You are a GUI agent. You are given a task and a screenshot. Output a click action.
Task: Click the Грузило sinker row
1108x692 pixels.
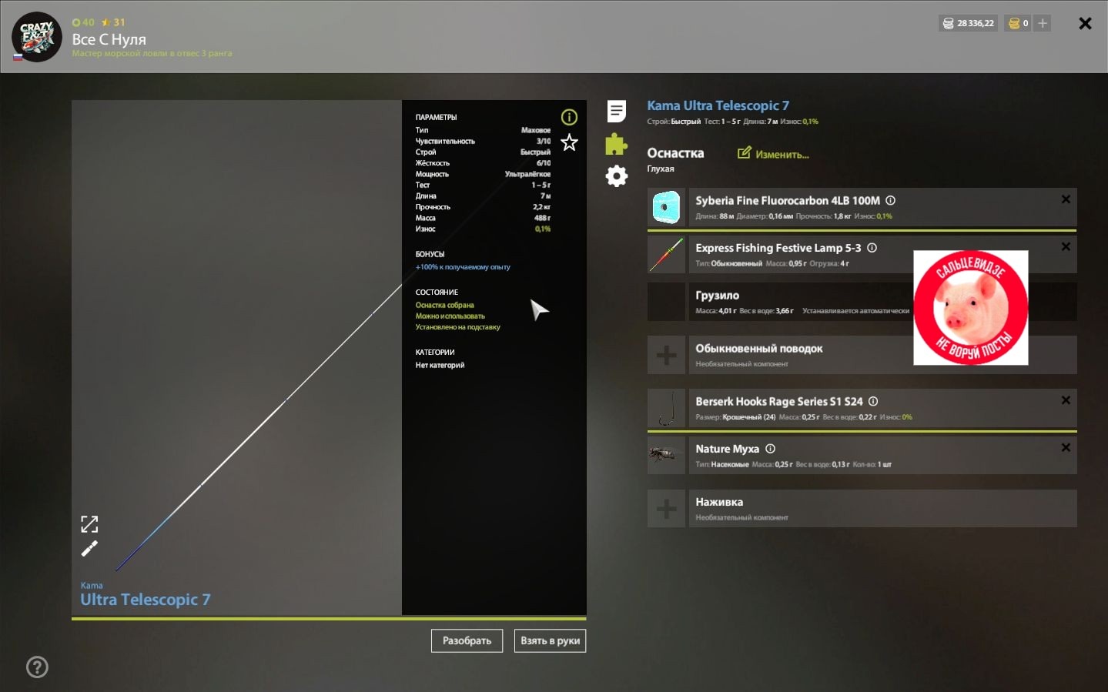pos(862,302)
